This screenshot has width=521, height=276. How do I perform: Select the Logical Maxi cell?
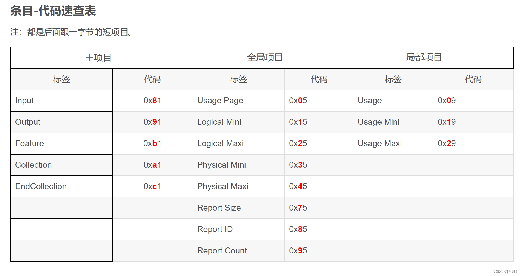238,143
